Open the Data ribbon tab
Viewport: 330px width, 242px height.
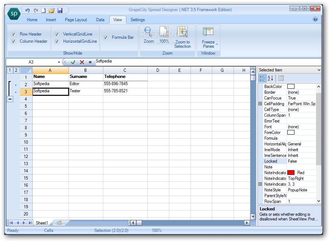tap(100, 20)
